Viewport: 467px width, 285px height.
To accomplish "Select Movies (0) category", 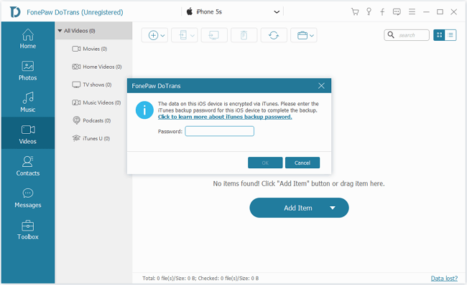I will [x=89, y=49].
